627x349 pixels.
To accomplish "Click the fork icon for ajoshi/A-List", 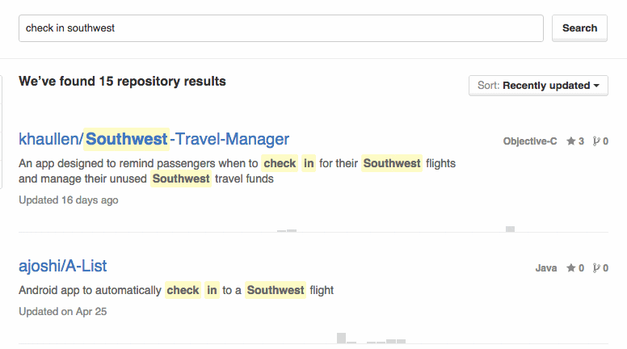I will (x=596, y=268).
